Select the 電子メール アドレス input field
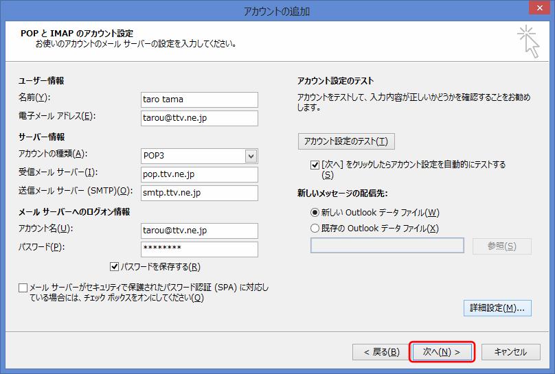The image size is (555, 374). (199, 118)
